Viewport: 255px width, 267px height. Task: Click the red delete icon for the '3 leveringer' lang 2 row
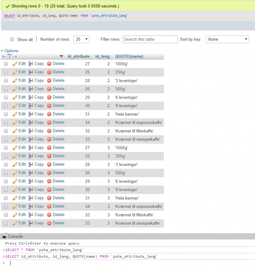click(x=49, y=80)
